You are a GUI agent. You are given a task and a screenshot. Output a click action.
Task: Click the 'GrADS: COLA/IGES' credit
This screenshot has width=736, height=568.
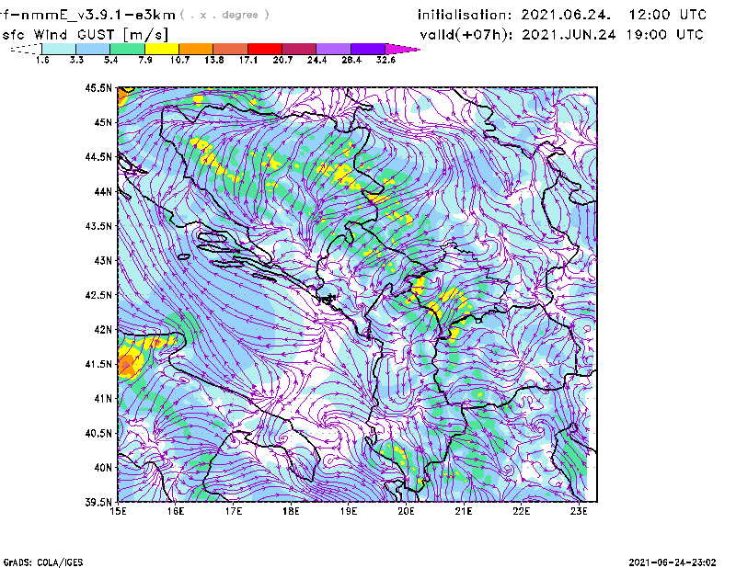[x=43, y=562]
